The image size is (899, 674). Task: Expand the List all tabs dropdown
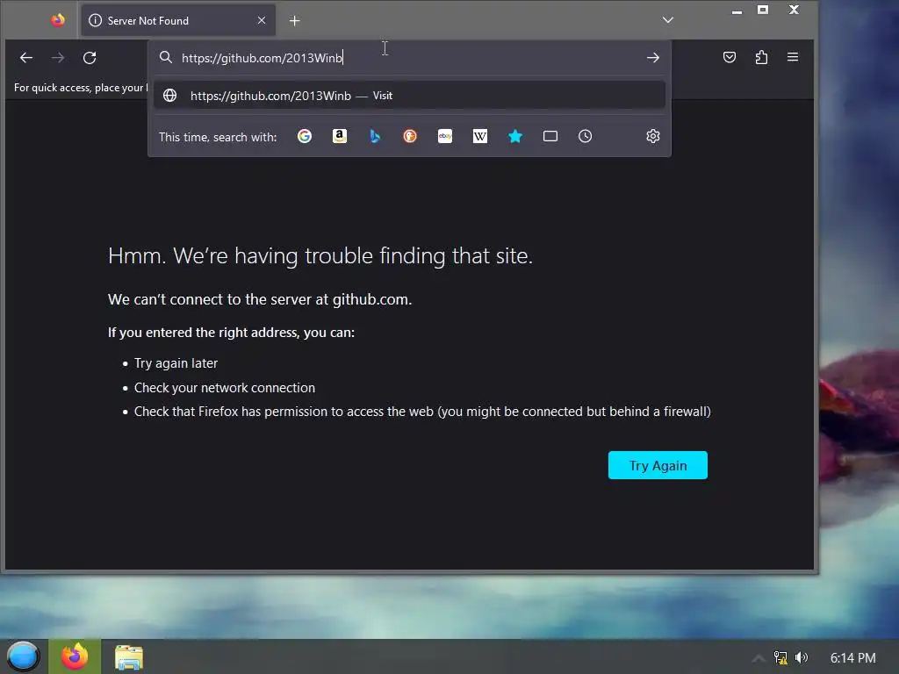[668, 20]
